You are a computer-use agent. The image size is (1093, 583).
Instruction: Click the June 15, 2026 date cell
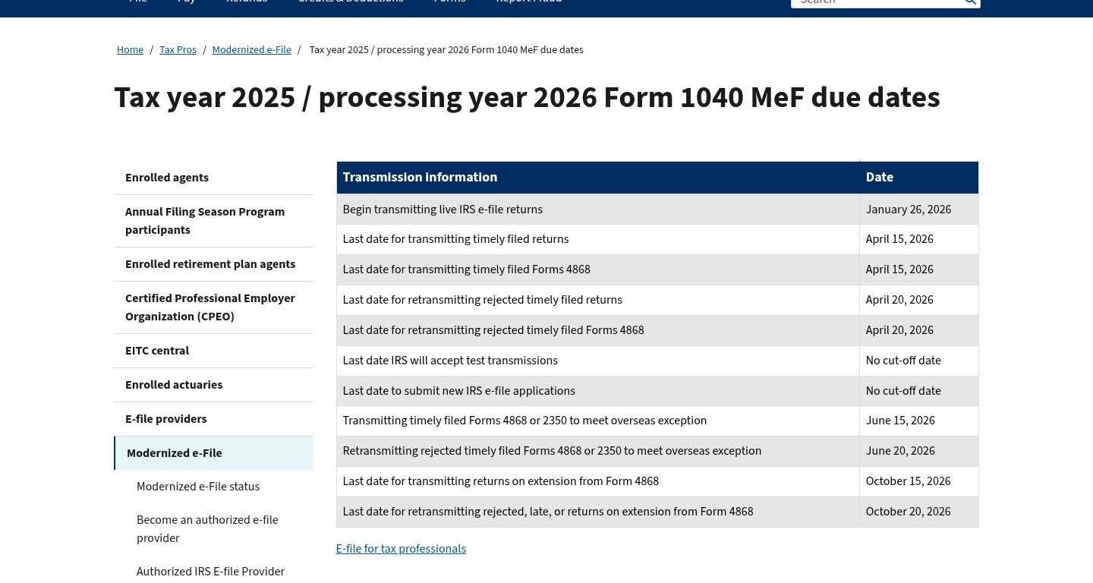919,421
